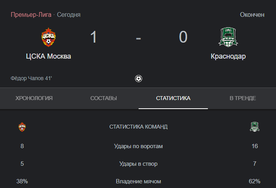Screen dimensions: 276x188
Task: Click the Krasnodar score of 0
Action: (x=183, y=37)
